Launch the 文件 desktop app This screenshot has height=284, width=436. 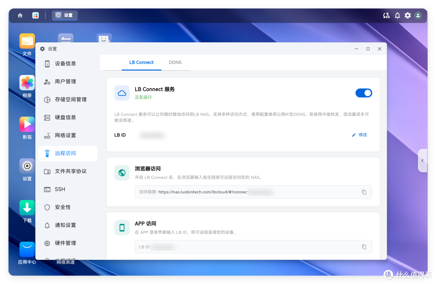click(27, 45)
